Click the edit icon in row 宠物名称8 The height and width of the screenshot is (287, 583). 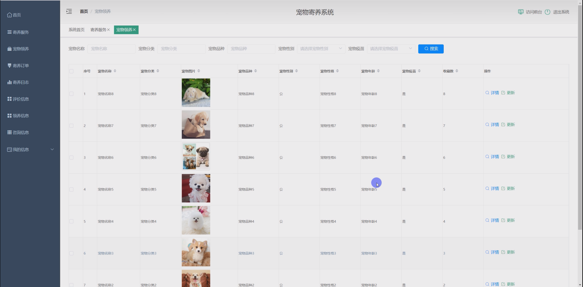[x=503, y=93]
